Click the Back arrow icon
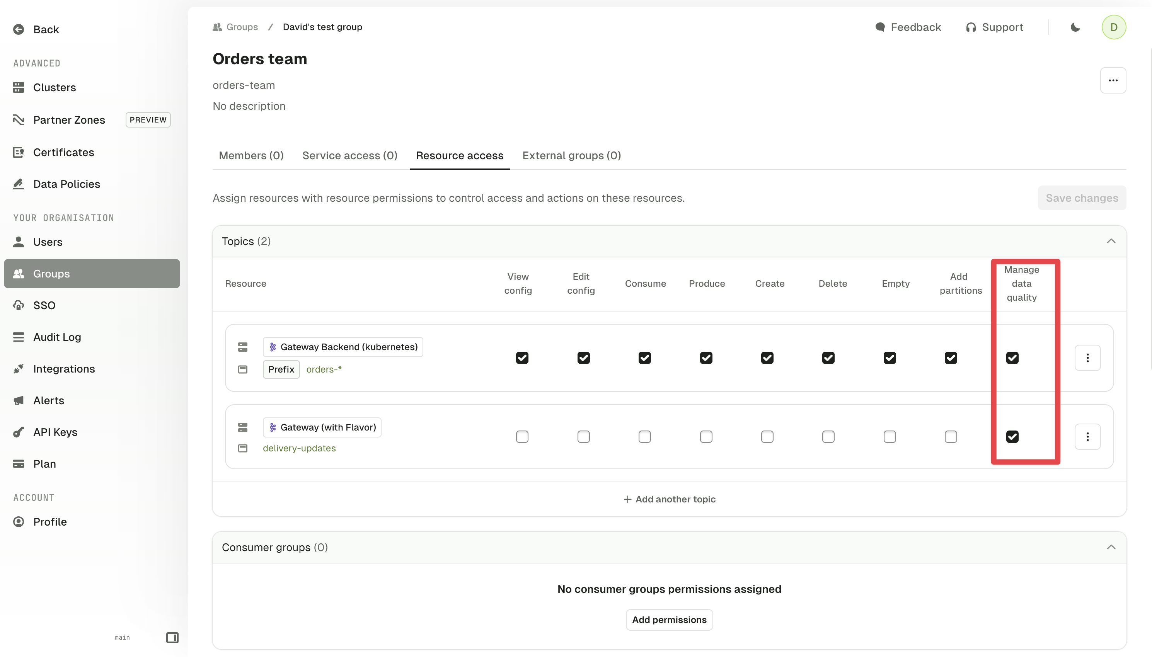Screen dimensions: 1152x657 click(x=19, y=29)
